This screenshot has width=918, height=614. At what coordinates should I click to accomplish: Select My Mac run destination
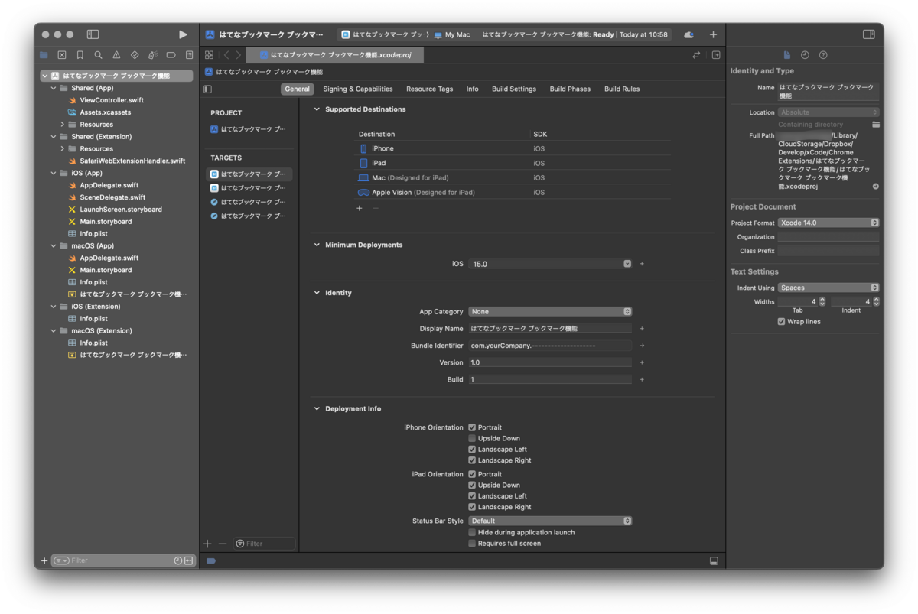click(452, 34)
